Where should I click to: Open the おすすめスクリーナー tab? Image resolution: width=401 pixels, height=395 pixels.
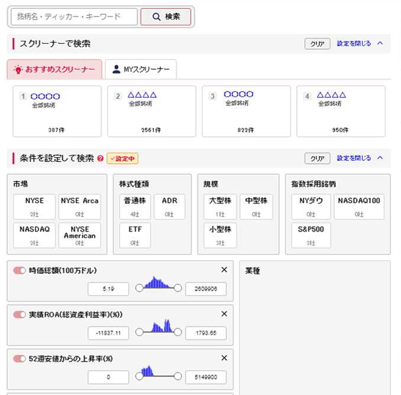click(54, 69)
